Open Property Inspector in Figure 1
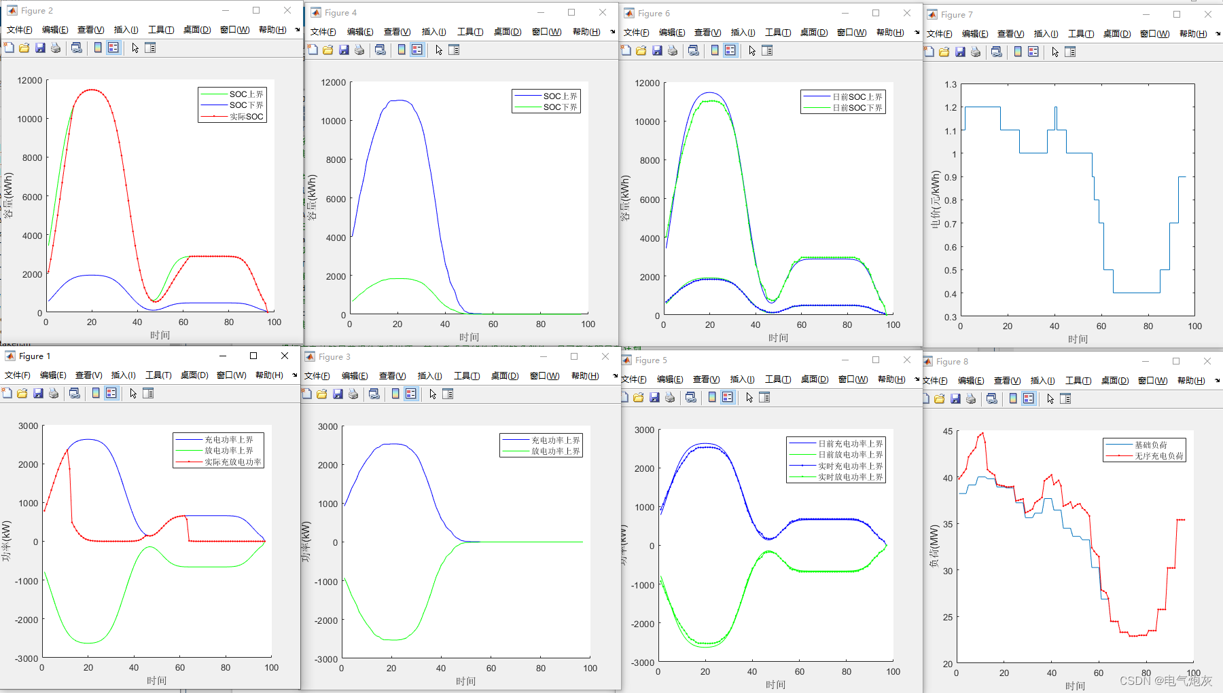 [148, 393]
